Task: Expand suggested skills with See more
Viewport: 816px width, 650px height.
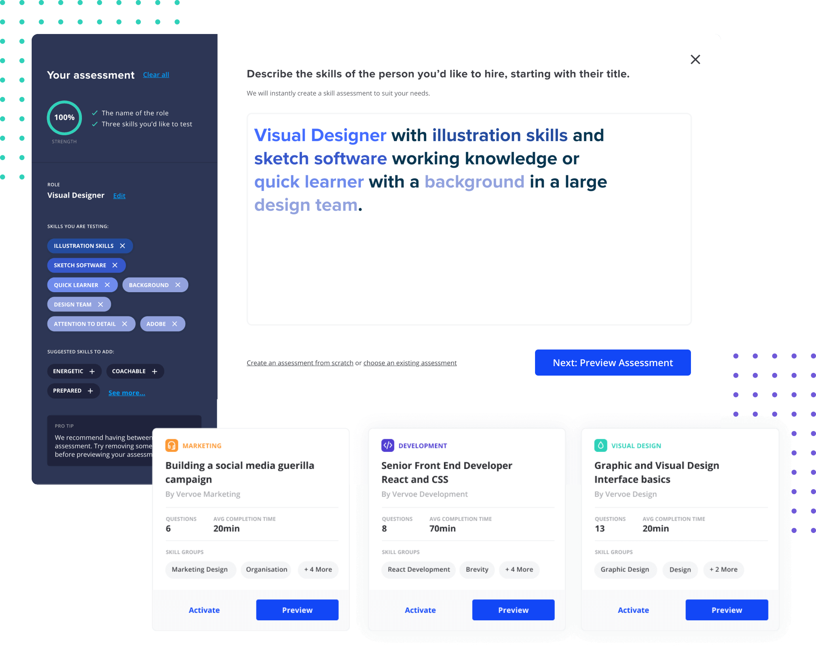Action: [126, 391]
